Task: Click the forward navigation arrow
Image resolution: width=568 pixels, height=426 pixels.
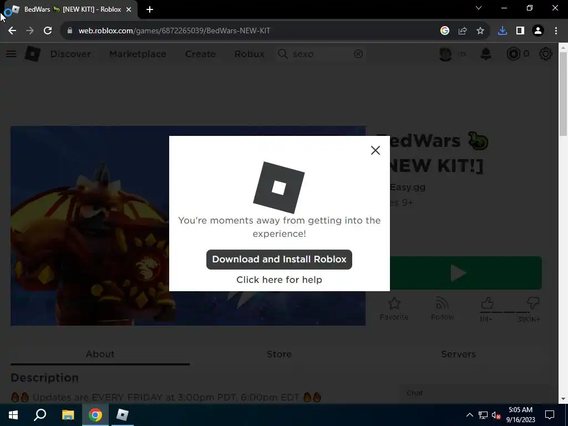Action: point(30,31)
